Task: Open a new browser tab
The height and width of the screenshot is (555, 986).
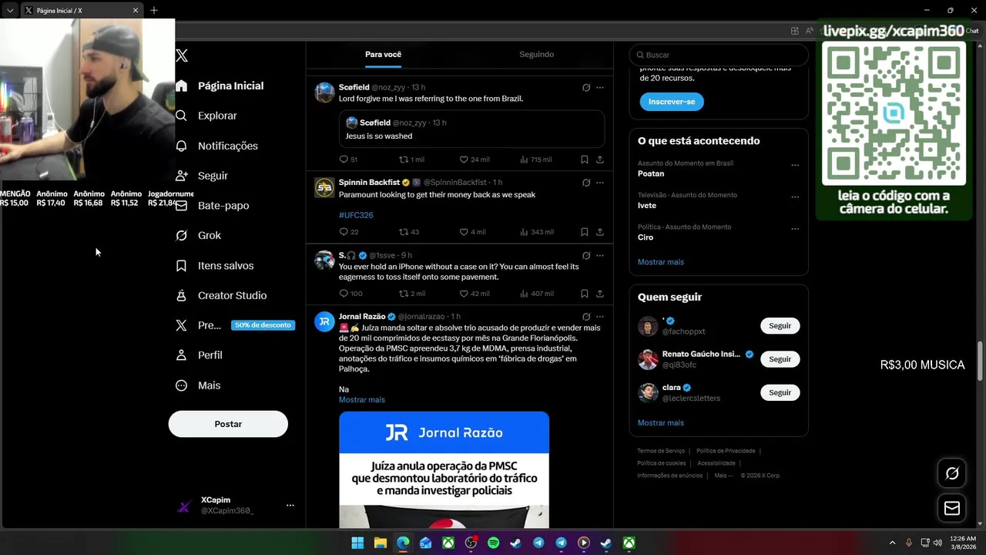Action: click(154, 10)
